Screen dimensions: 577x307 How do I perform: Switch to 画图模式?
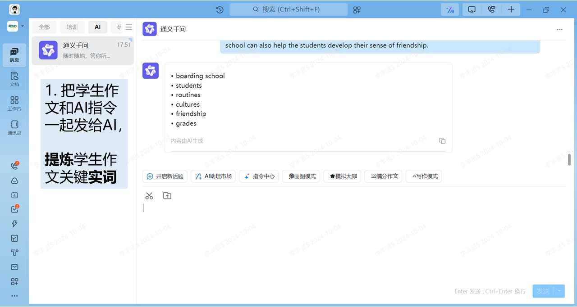tap(301, 176)
